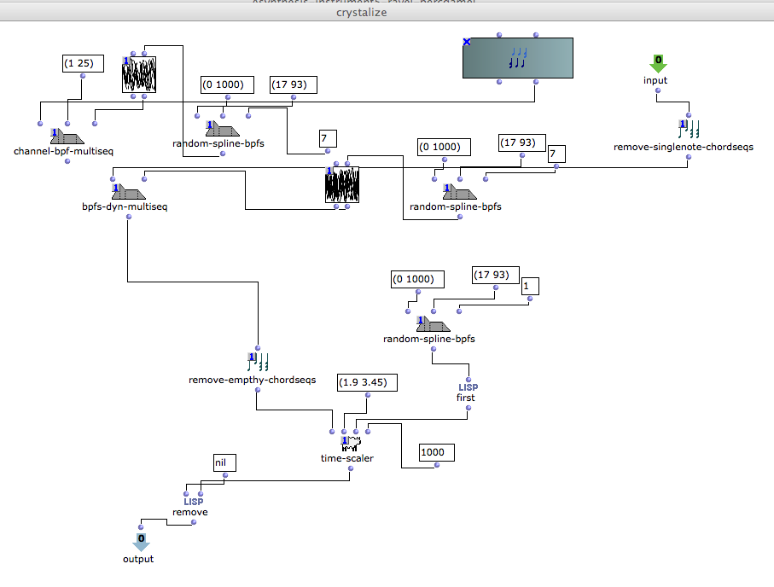The width and height of the screenshot is (774, 587).
Task: Toggle the blue X lock on multi-seq box
Action: click(x=467, y=42)
